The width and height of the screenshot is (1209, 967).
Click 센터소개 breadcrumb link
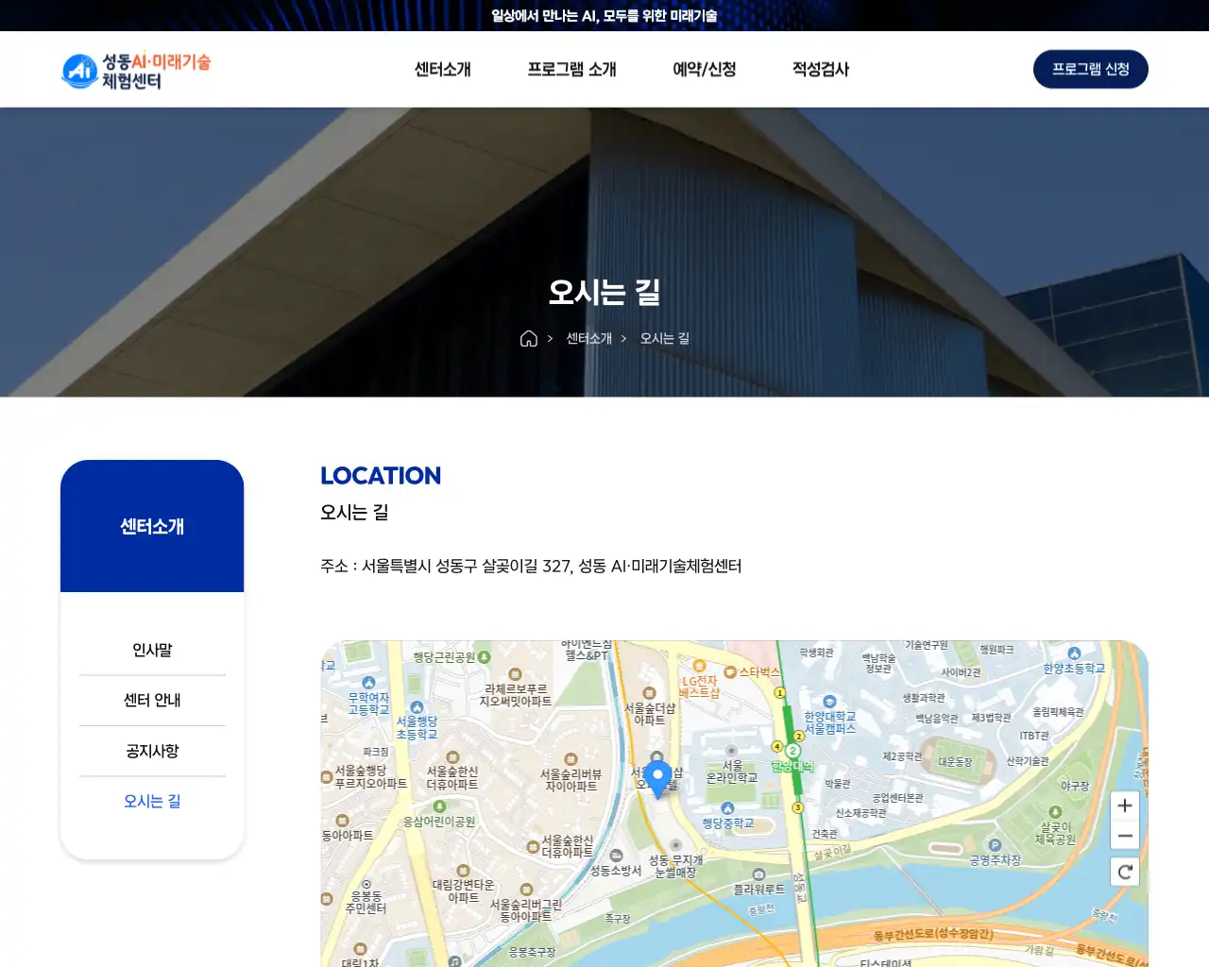click(x=589, y=338)
